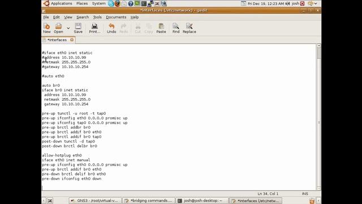Click the Cut toolbar icon
This screenshot has height=204, width=362.
pyautogui.click(x=137, y=28)
